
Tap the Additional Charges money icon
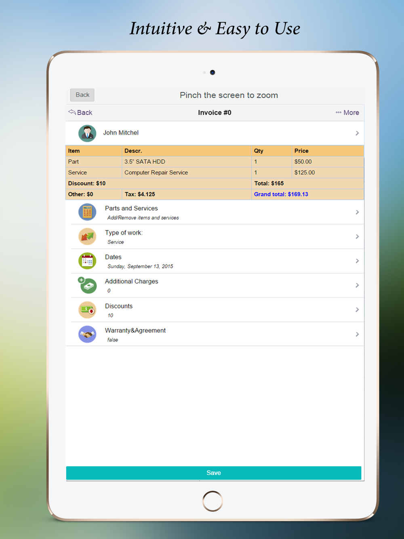coord(87,285)
